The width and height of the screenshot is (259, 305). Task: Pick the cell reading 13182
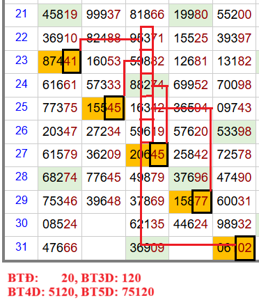[234, 62]
